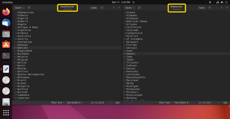Change Plain Text language in States.txt window

point(165,103)
